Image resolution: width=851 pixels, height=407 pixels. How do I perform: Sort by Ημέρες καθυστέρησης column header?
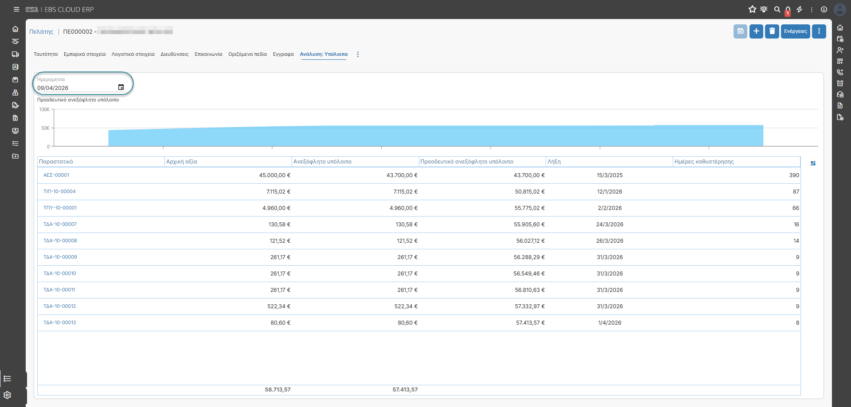click(737, 162)
